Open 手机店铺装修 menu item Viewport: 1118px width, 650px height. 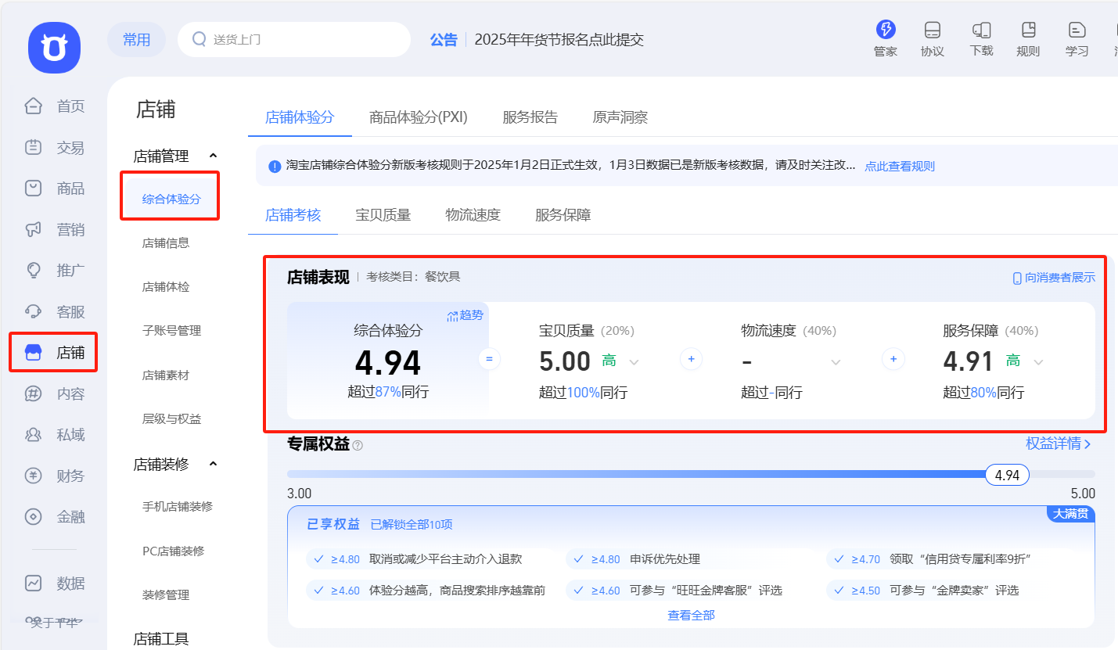pos(178,506)
